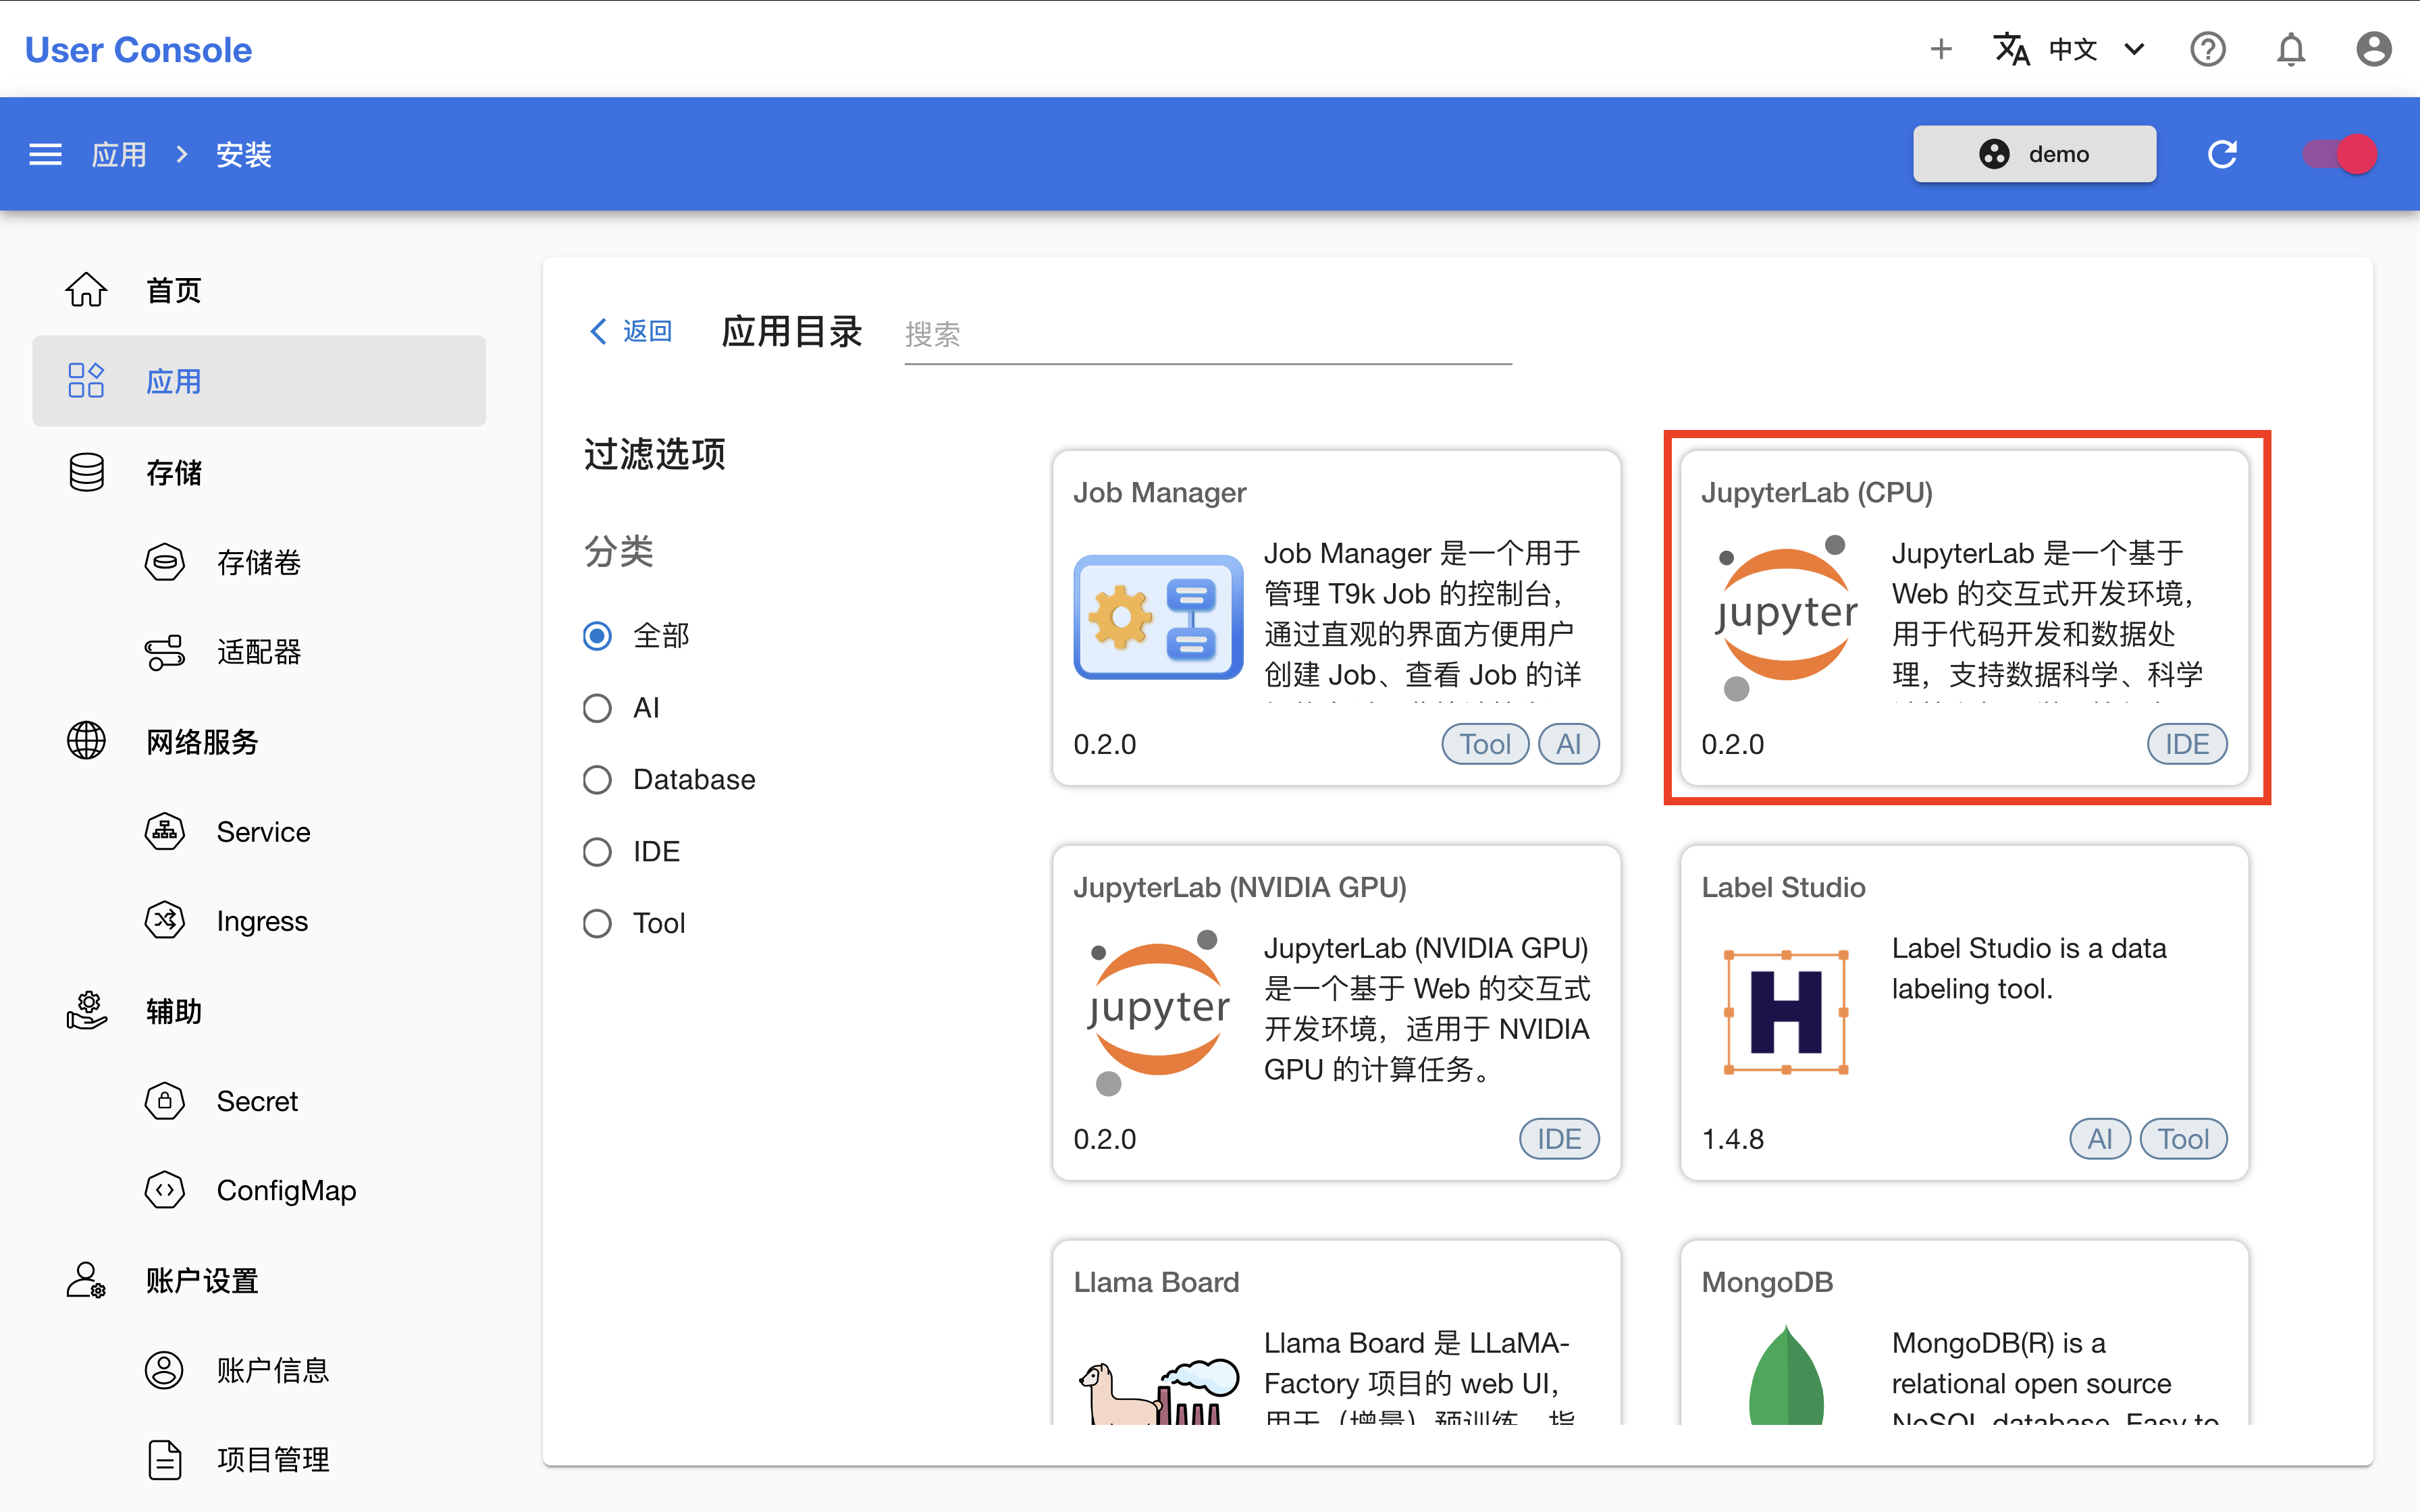The width and height of the screenshot is (2420, 1512).
Task: Open the user account avatar menu
Action: 2373,49
